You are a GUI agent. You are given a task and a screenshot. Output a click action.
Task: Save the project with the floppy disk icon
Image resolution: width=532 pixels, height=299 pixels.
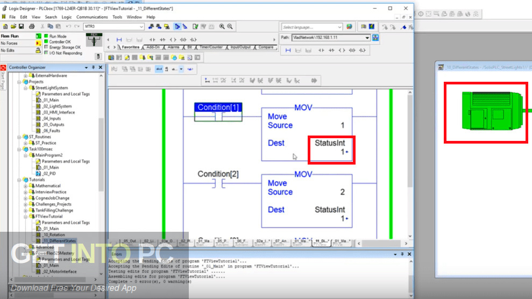21,26
